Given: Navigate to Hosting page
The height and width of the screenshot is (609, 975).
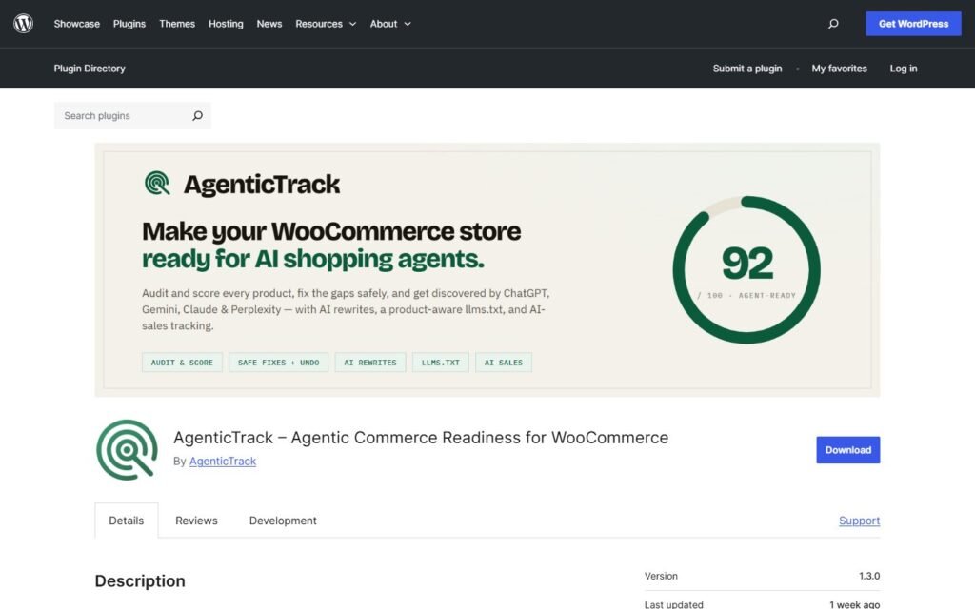Looking at the screenshot, I should pos(226,24).
